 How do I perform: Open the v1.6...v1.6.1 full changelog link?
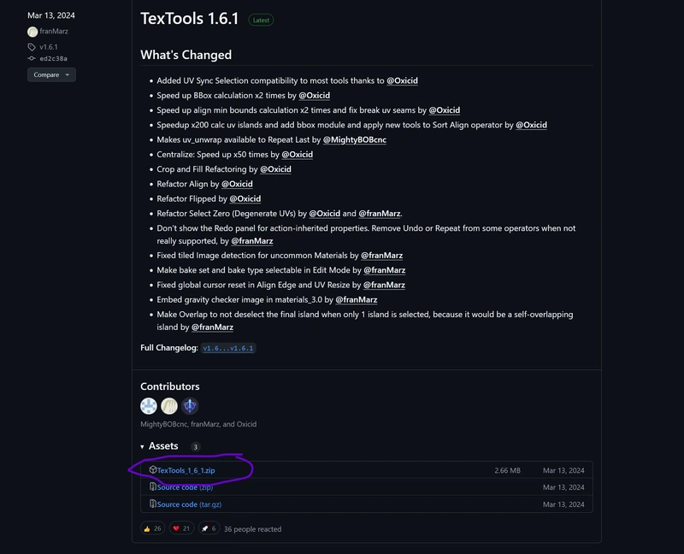pyautogui.click(x=228, y=348)
